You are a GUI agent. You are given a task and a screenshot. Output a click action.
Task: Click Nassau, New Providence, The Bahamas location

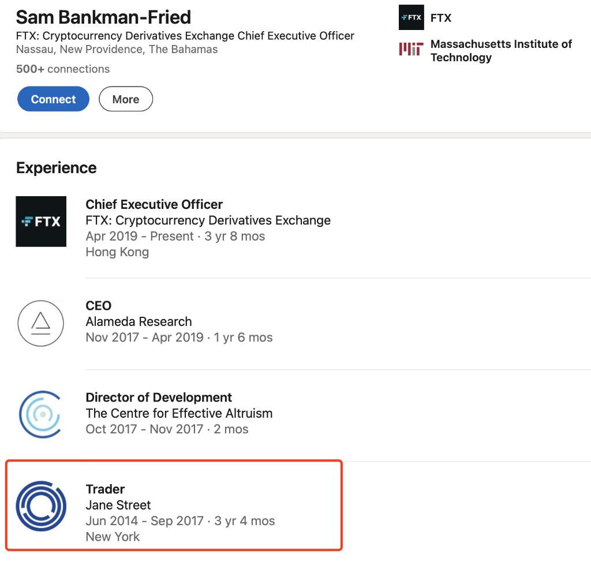pyautogui.click(x=117, y=50)
